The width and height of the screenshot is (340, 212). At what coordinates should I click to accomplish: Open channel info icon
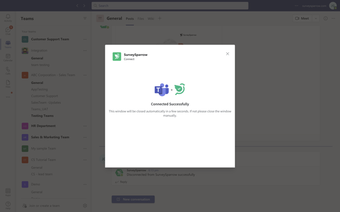coord(326,18)
